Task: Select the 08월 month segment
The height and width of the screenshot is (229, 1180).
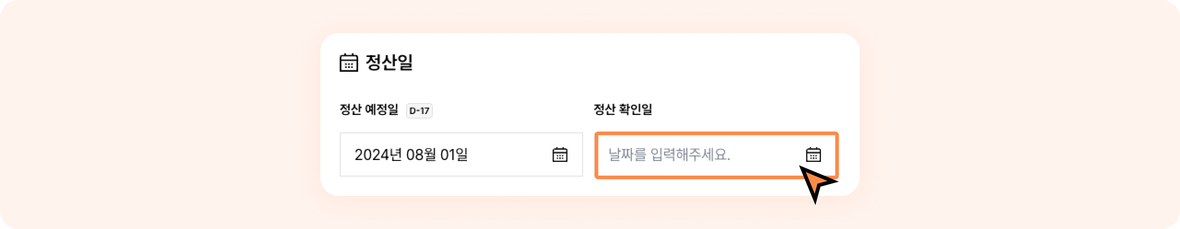Action: [x=421, y=155]
